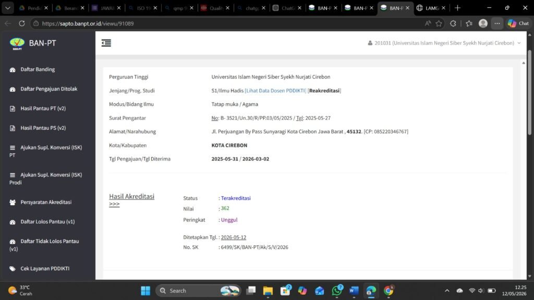Collapse the sidebar with the hamburger icon

(106, 43)
